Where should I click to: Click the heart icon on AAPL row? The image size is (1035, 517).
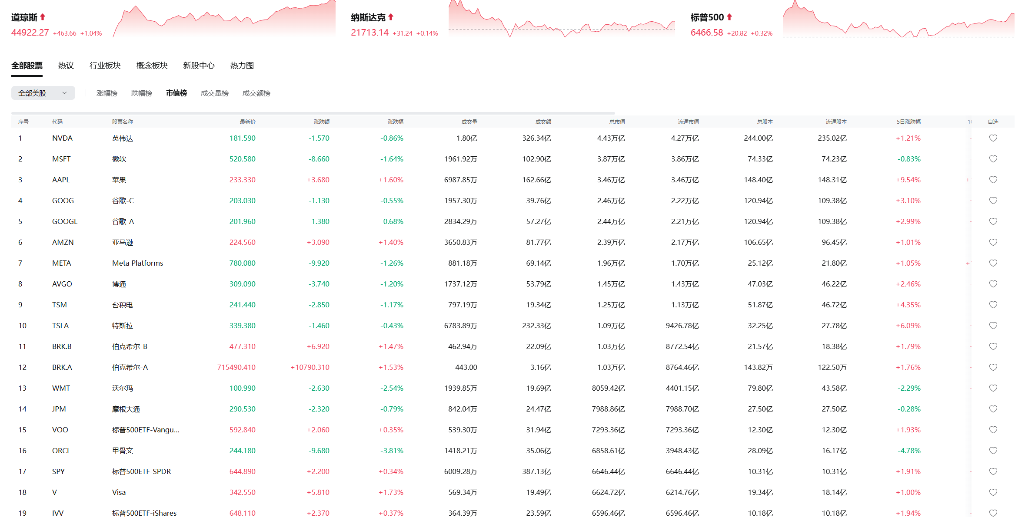point(993,180)
